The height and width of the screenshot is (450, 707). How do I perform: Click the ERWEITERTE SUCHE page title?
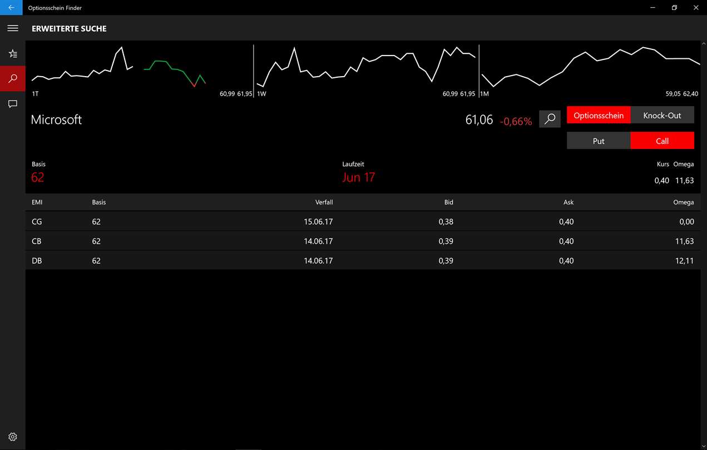[69, 28]
